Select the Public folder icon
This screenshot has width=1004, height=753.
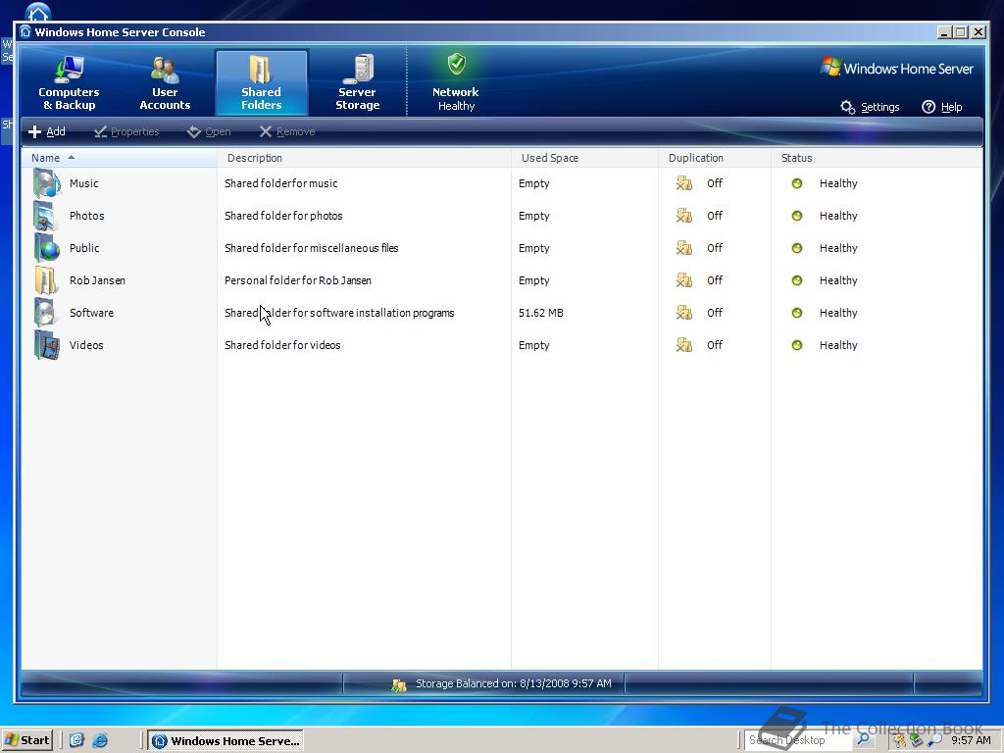click(x=47, y=248)
